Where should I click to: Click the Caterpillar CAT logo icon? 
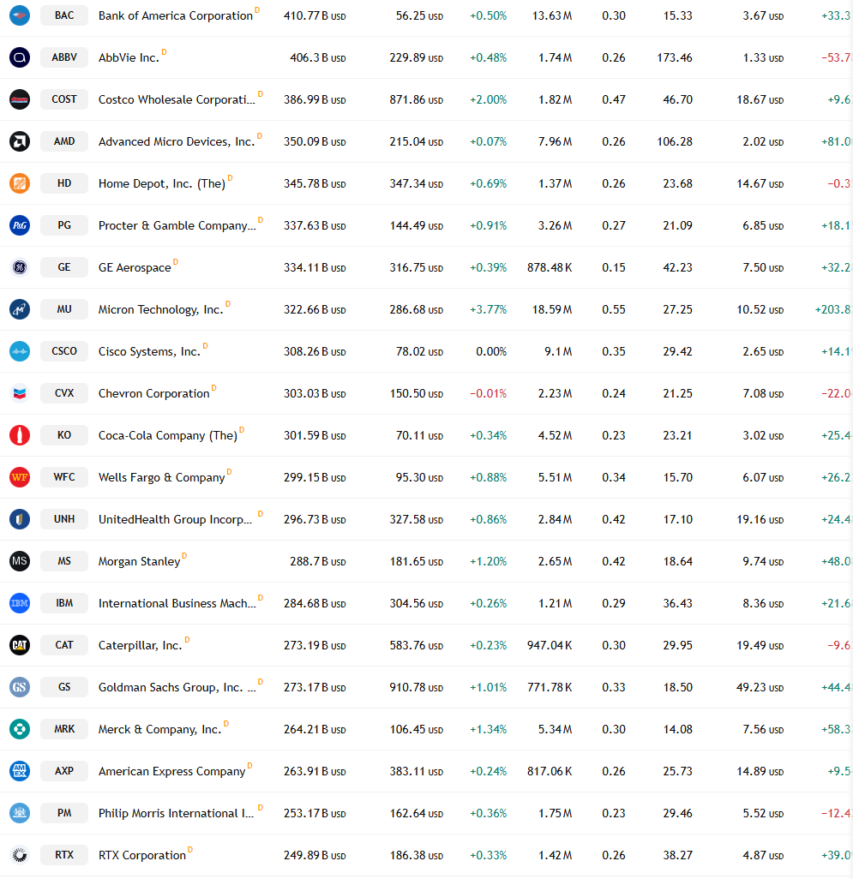[20, 645]
